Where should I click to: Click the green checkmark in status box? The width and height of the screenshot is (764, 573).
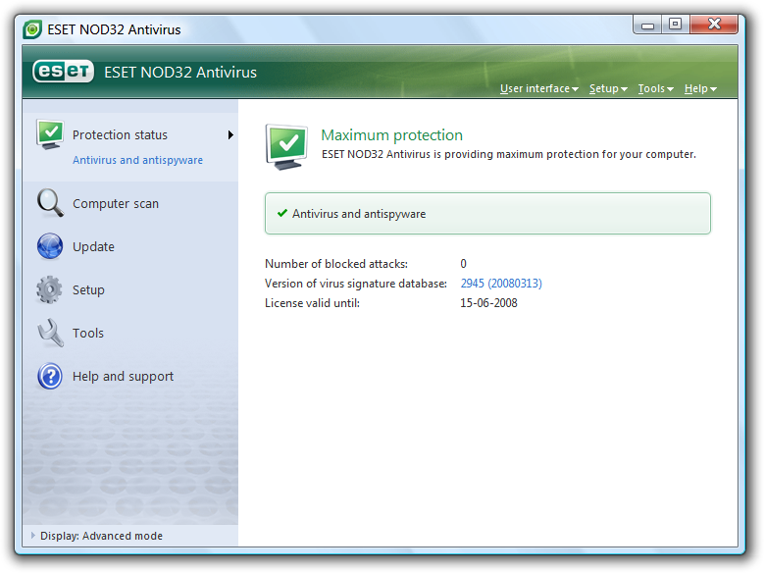(x=282, y=213)
